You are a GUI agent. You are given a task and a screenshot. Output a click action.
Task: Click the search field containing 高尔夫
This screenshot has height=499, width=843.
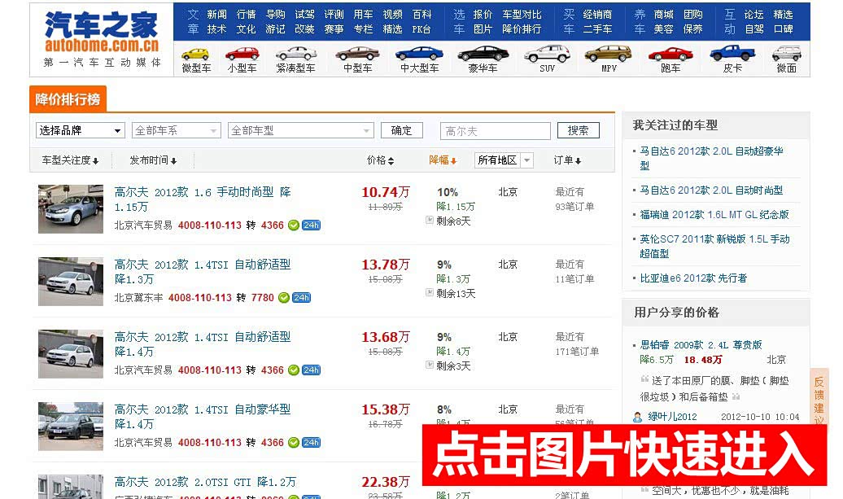pyautogui.click(x=496, y=131)
